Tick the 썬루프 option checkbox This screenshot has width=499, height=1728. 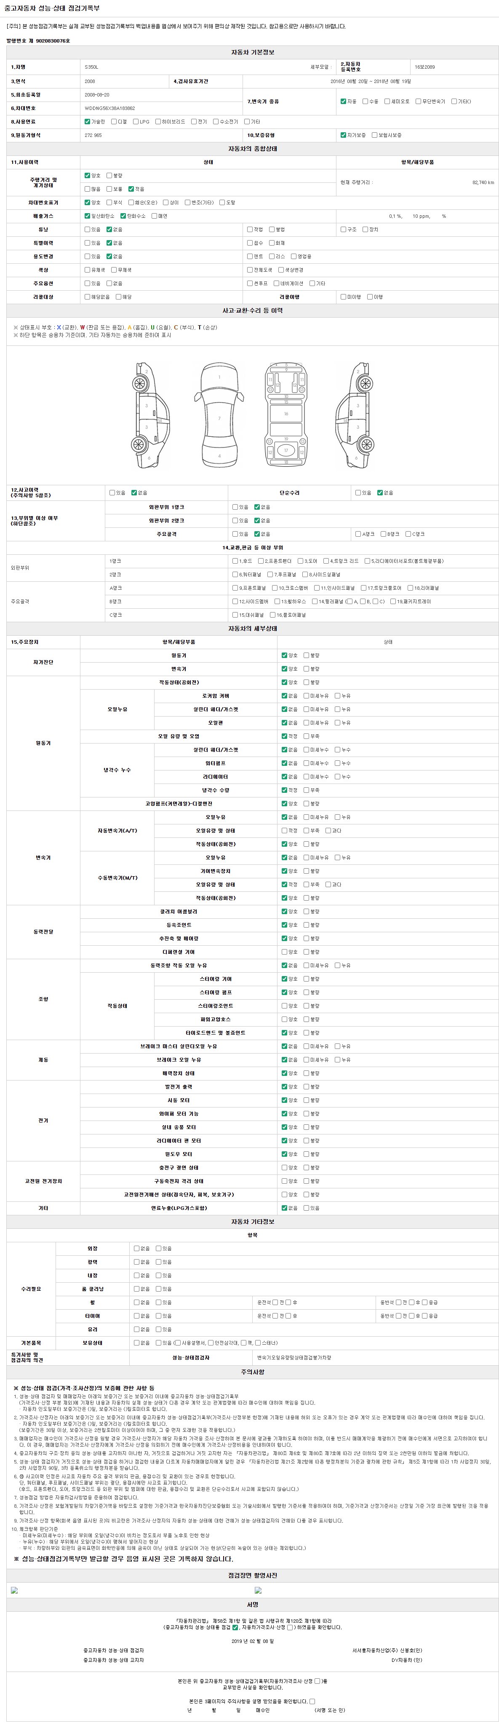click(249, 283)
